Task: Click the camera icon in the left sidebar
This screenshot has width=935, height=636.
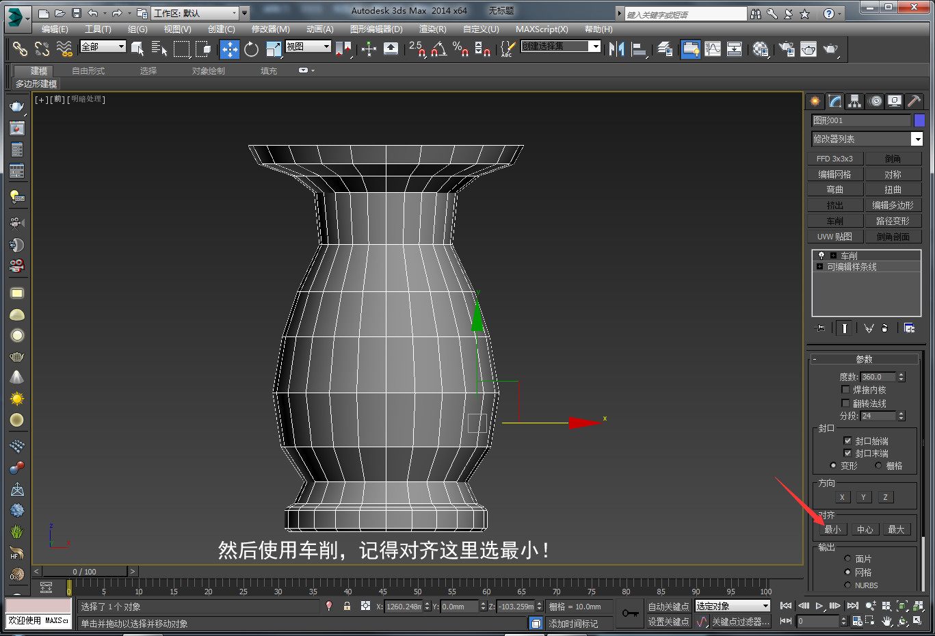Action: click(17, 221)
